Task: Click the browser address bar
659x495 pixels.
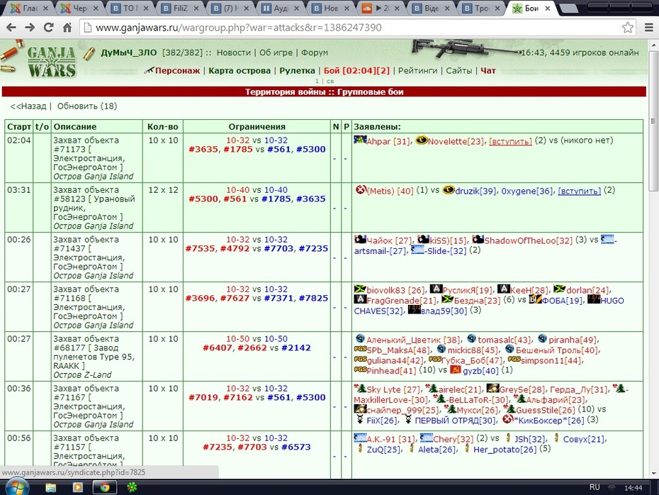Action: click(x=353, y=28)
